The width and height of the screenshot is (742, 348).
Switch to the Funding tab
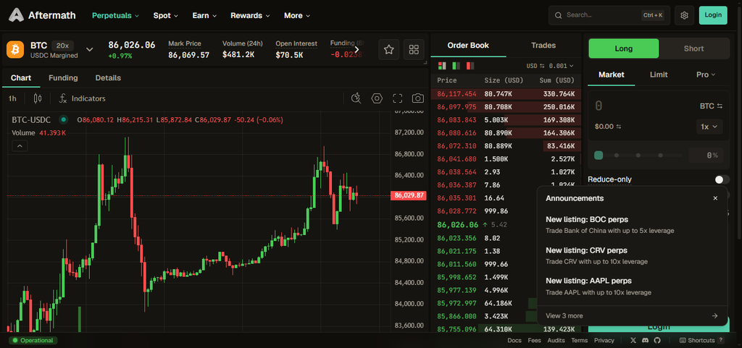coord(63,78)
